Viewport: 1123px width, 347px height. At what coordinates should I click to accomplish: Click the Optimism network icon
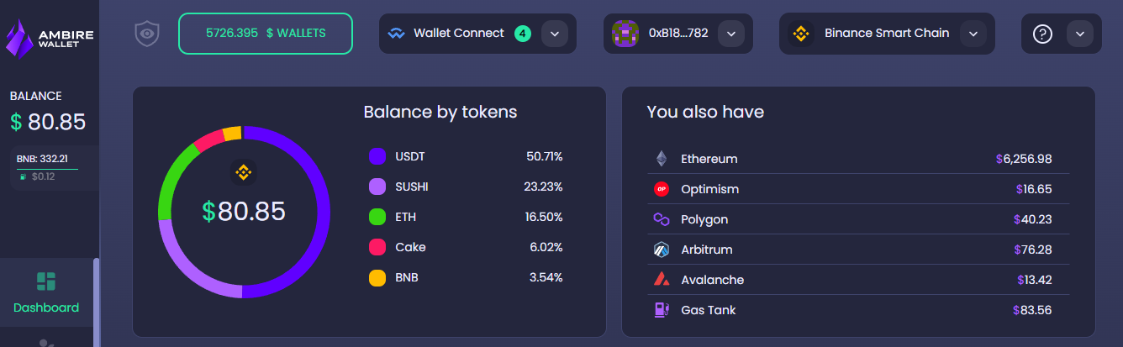point(661,189)
